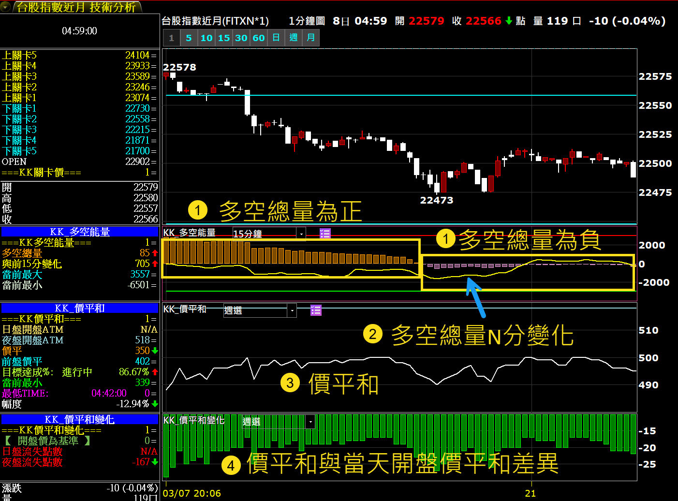678x501 pixels.
Task: Click the blue KK_多空能量 header in left panel
Action: [80, 232]
